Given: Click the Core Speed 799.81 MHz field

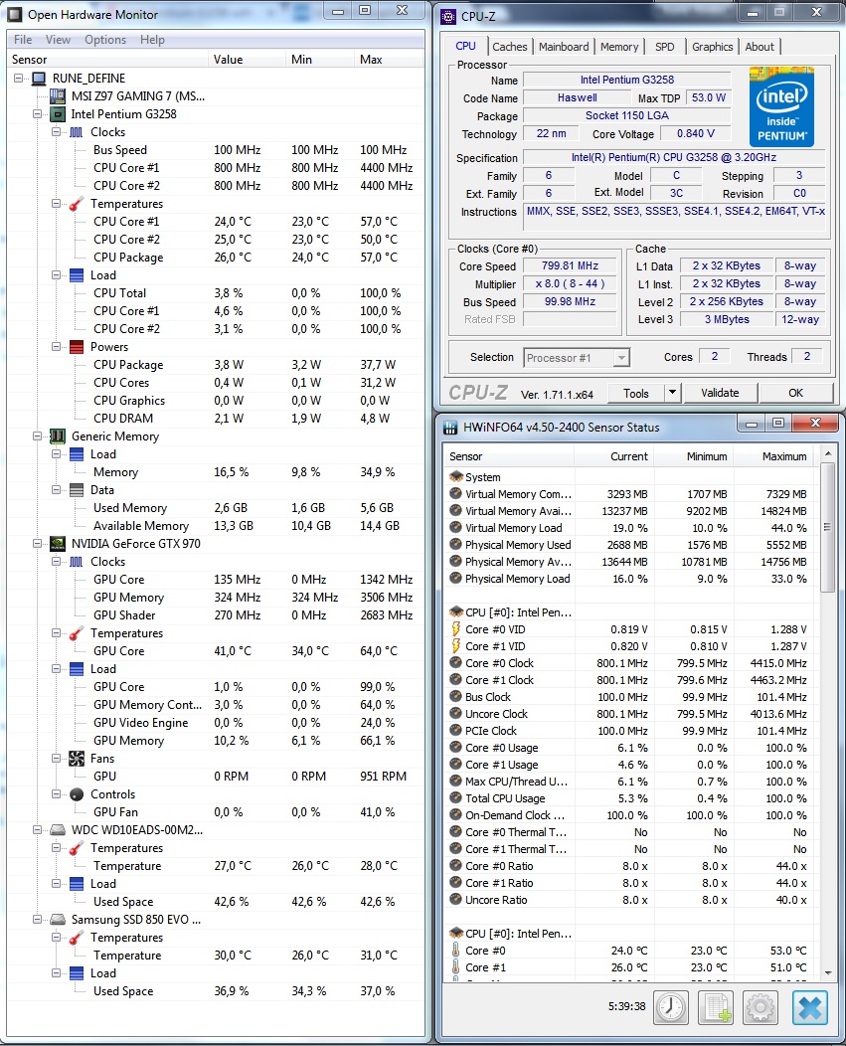Looking at the screenshot, I should [571, 265].
